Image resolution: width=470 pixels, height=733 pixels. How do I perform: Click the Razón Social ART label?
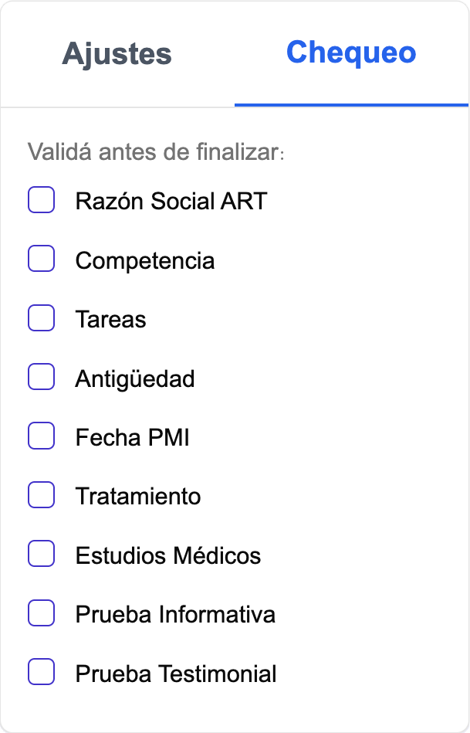click(171, 201)
